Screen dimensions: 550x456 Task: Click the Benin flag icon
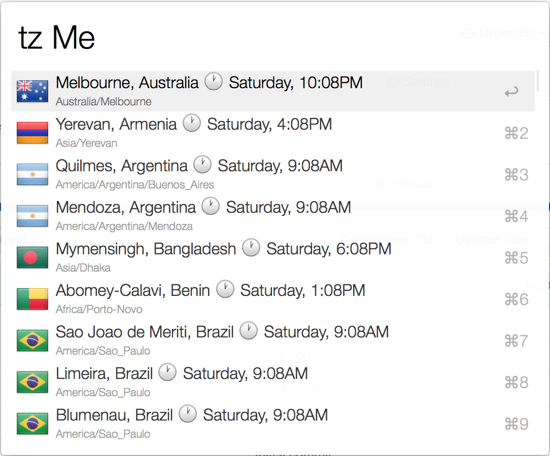click(x=32, y=299)
